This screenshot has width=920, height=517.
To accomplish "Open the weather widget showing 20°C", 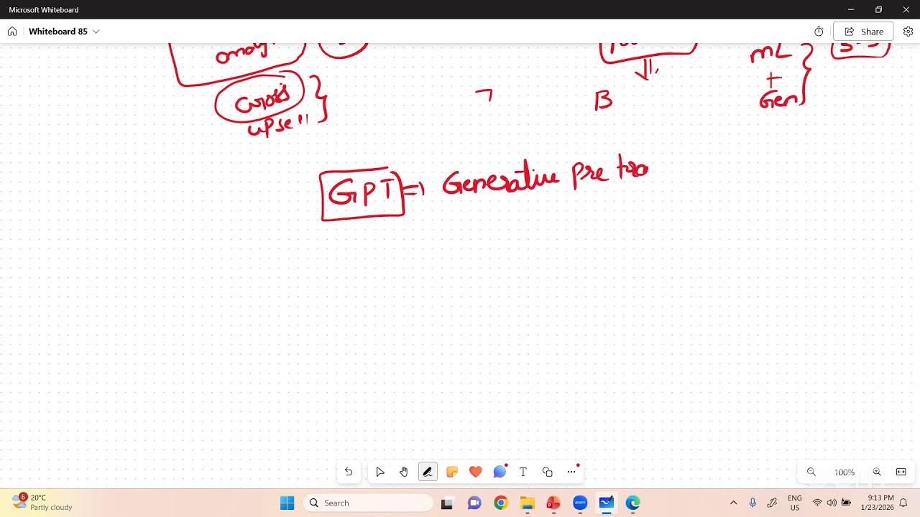I will [43, 502].
